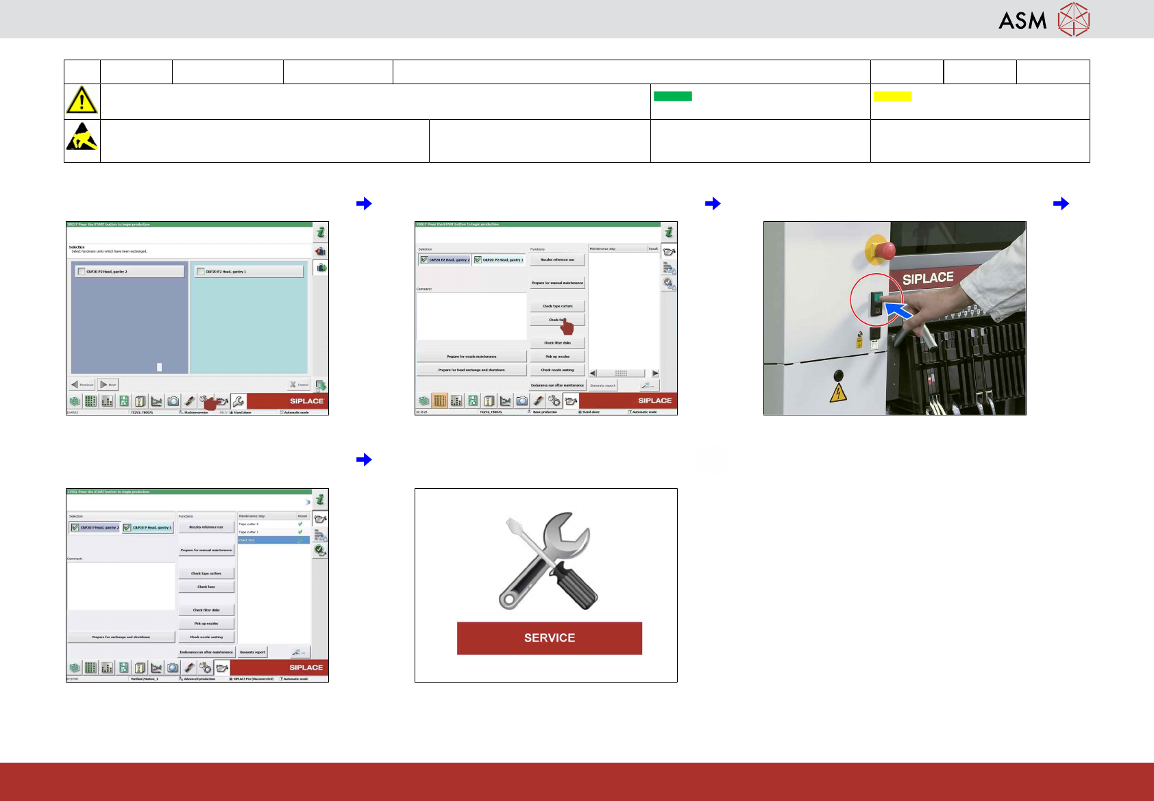Viewport: 1154px width, 801px height.
Task: Open green grid icon on hardware selection screen
Action: (90, 401)
